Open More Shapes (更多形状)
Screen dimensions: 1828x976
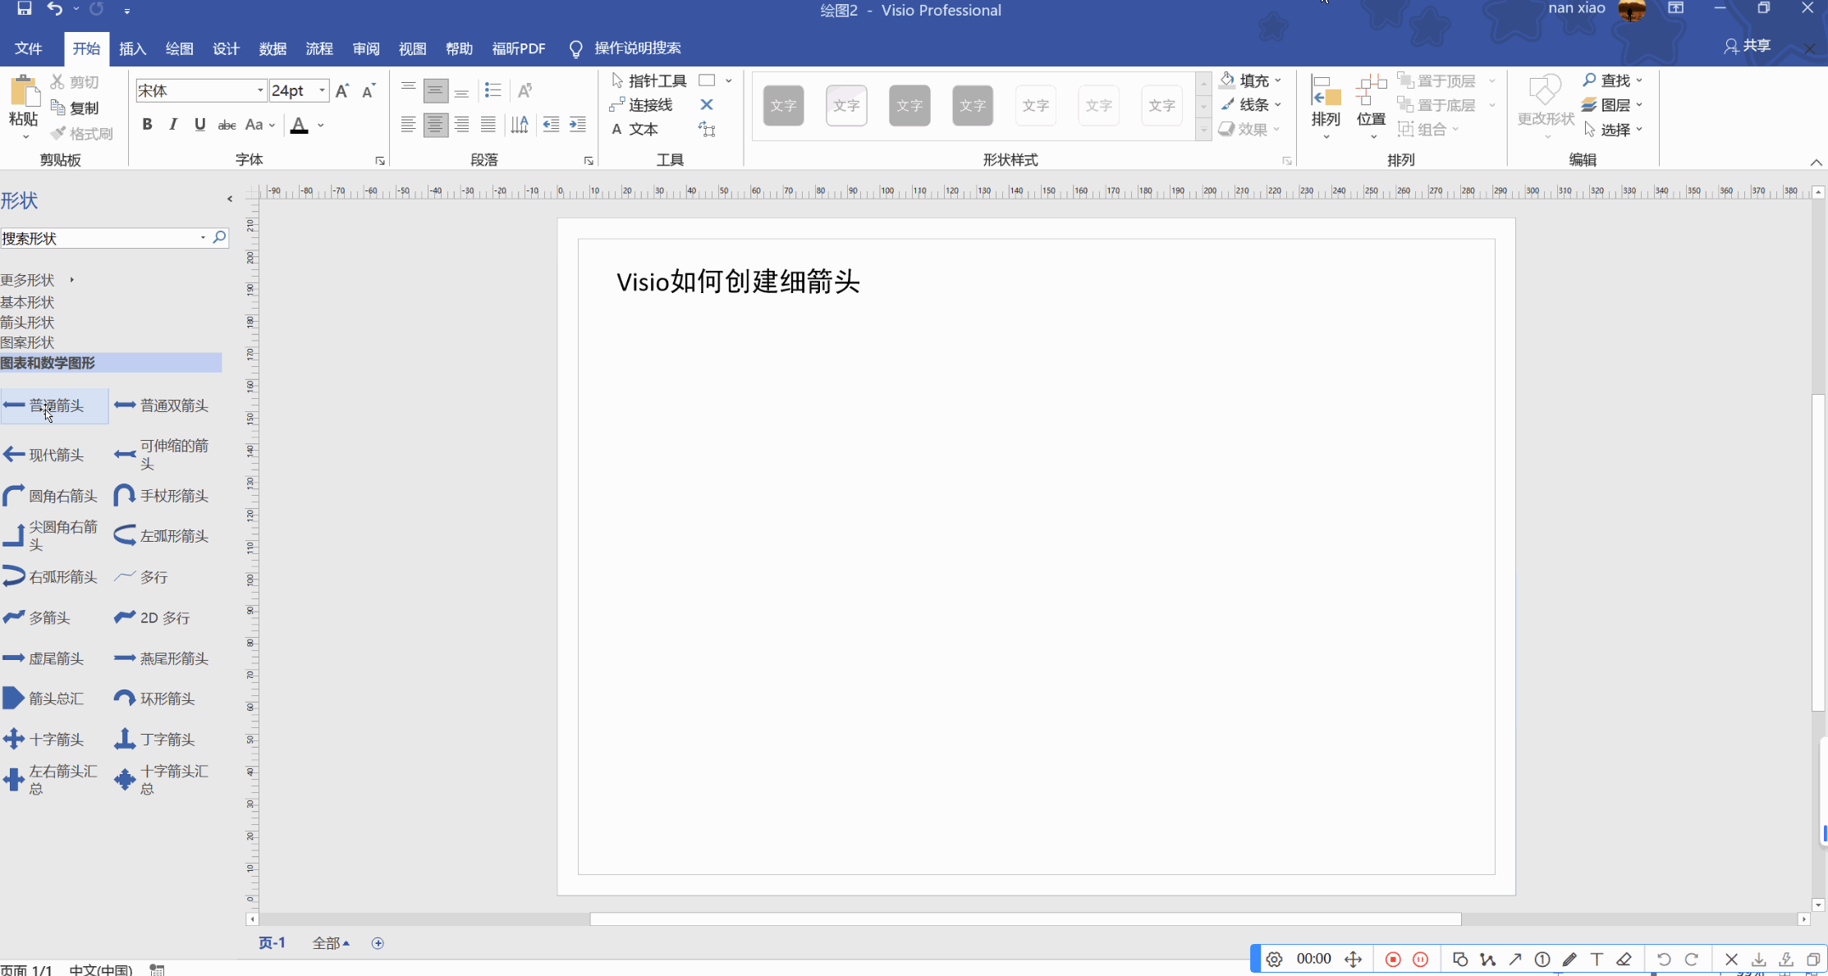(x=28, y=280)
